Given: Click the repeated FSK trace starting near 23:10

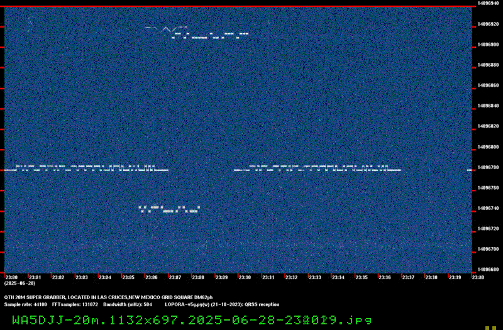Looking at the screenshot, I should (x=318, y=168).
